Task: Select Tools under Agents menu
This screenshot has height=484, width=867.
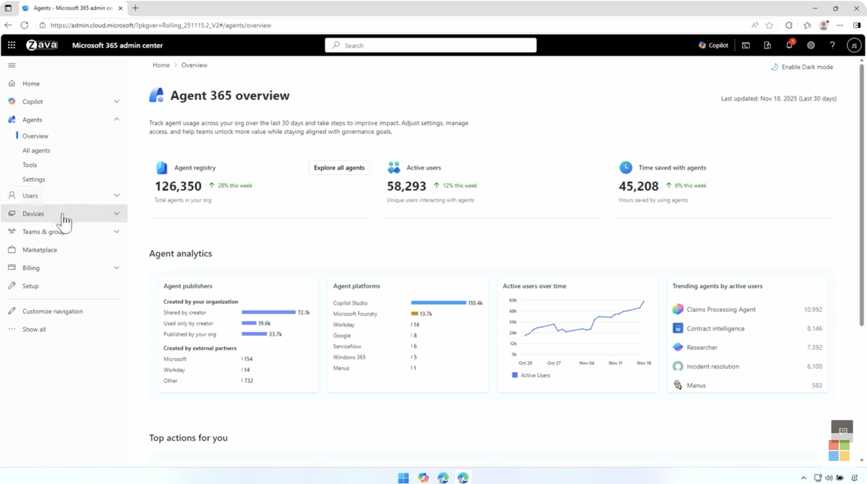Action: click(x=30, y=165)
